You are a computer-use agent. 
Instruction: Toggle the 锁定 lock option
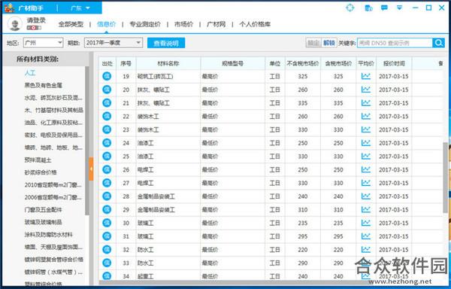[313, 43]
